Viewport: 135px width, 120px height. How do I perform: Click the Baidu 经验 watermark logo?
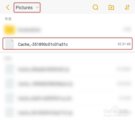pos(116,111)
